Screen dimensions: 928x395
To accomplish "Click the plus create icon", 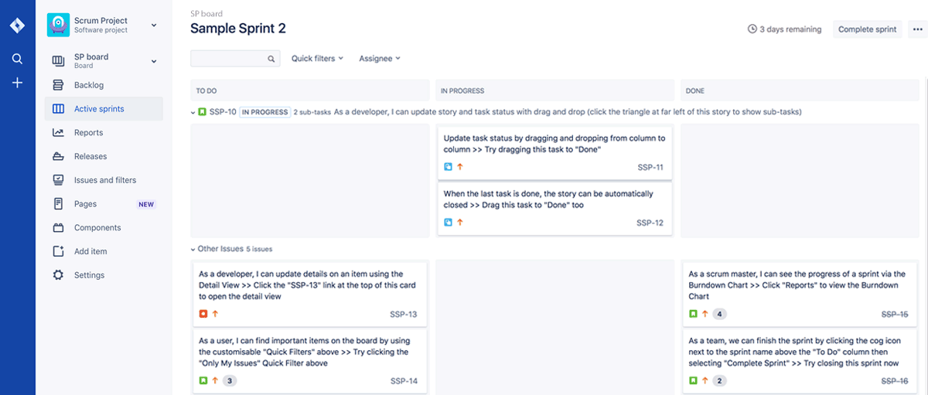I will 17,83.
